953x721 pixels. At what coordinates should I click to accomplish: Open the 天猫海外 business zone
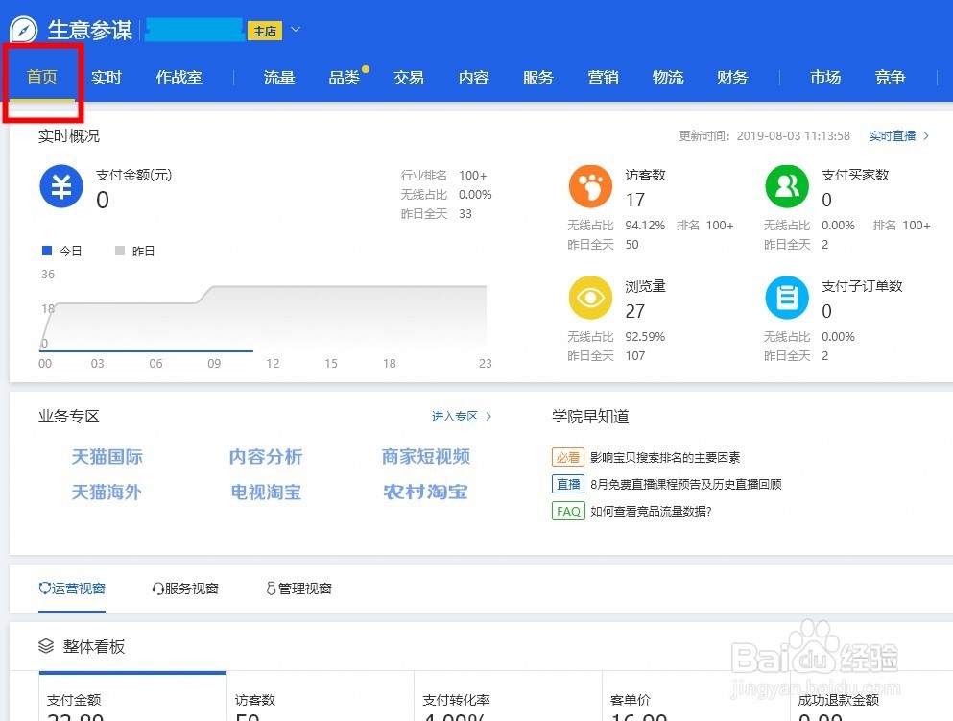coord(107,492)
